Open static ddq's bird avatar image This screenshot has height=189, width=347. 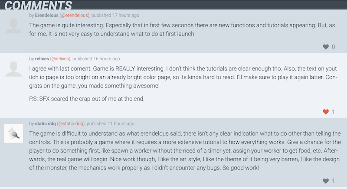pos(14,133)
